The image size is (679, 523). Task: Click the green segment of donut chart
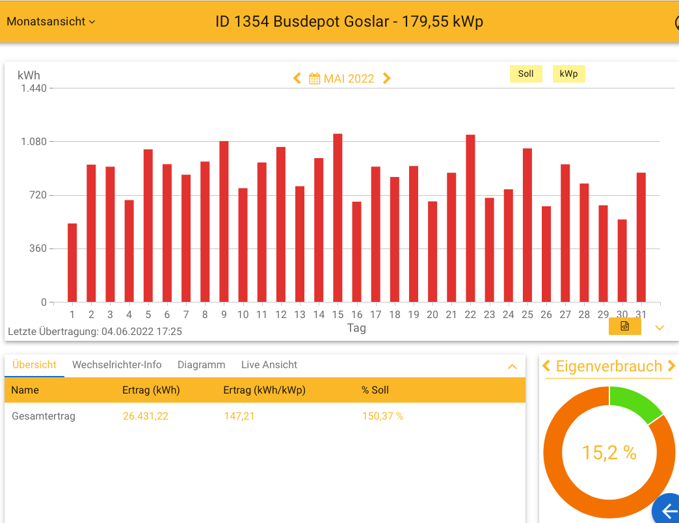633,403
